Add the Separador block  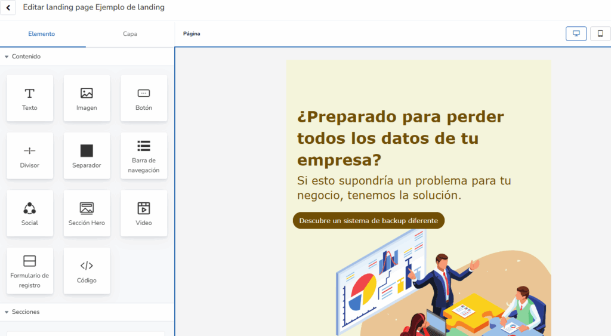[x=87, y=156]
